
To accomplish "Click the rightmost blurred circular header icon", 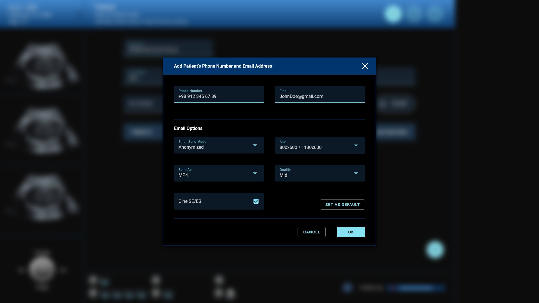I will [x=435, y=13].
